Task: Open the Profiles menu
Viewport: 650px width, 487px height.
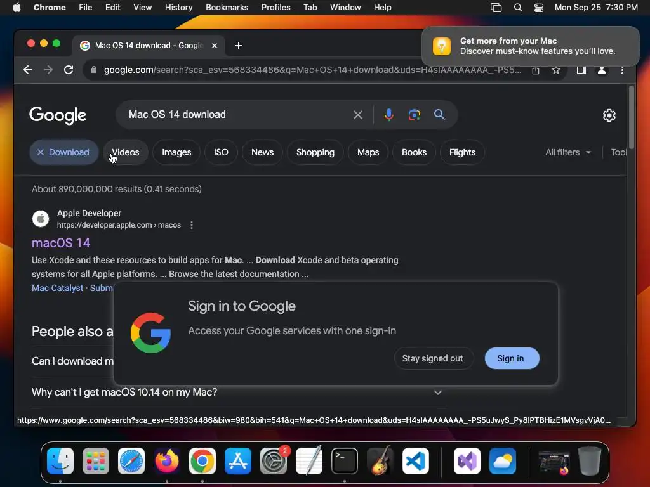Action: click(275, 8)
